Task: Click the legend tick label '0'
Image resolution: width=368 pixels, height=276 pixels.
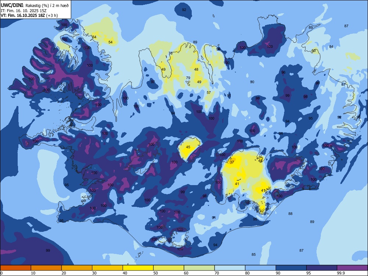Action: [x=1, y=273]
